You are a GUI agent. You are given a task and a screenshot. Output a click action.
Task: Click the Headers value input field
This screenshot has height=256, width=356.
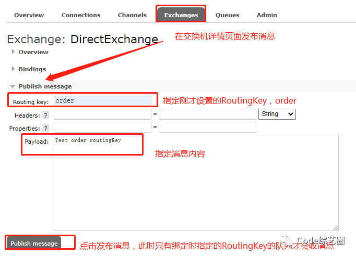207,114
